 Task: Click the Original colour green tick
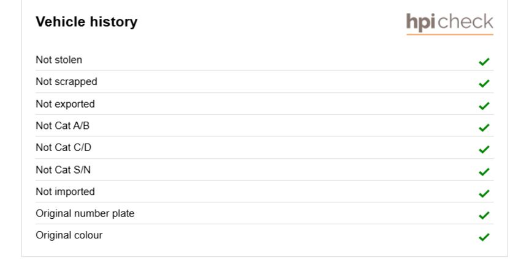484,237
